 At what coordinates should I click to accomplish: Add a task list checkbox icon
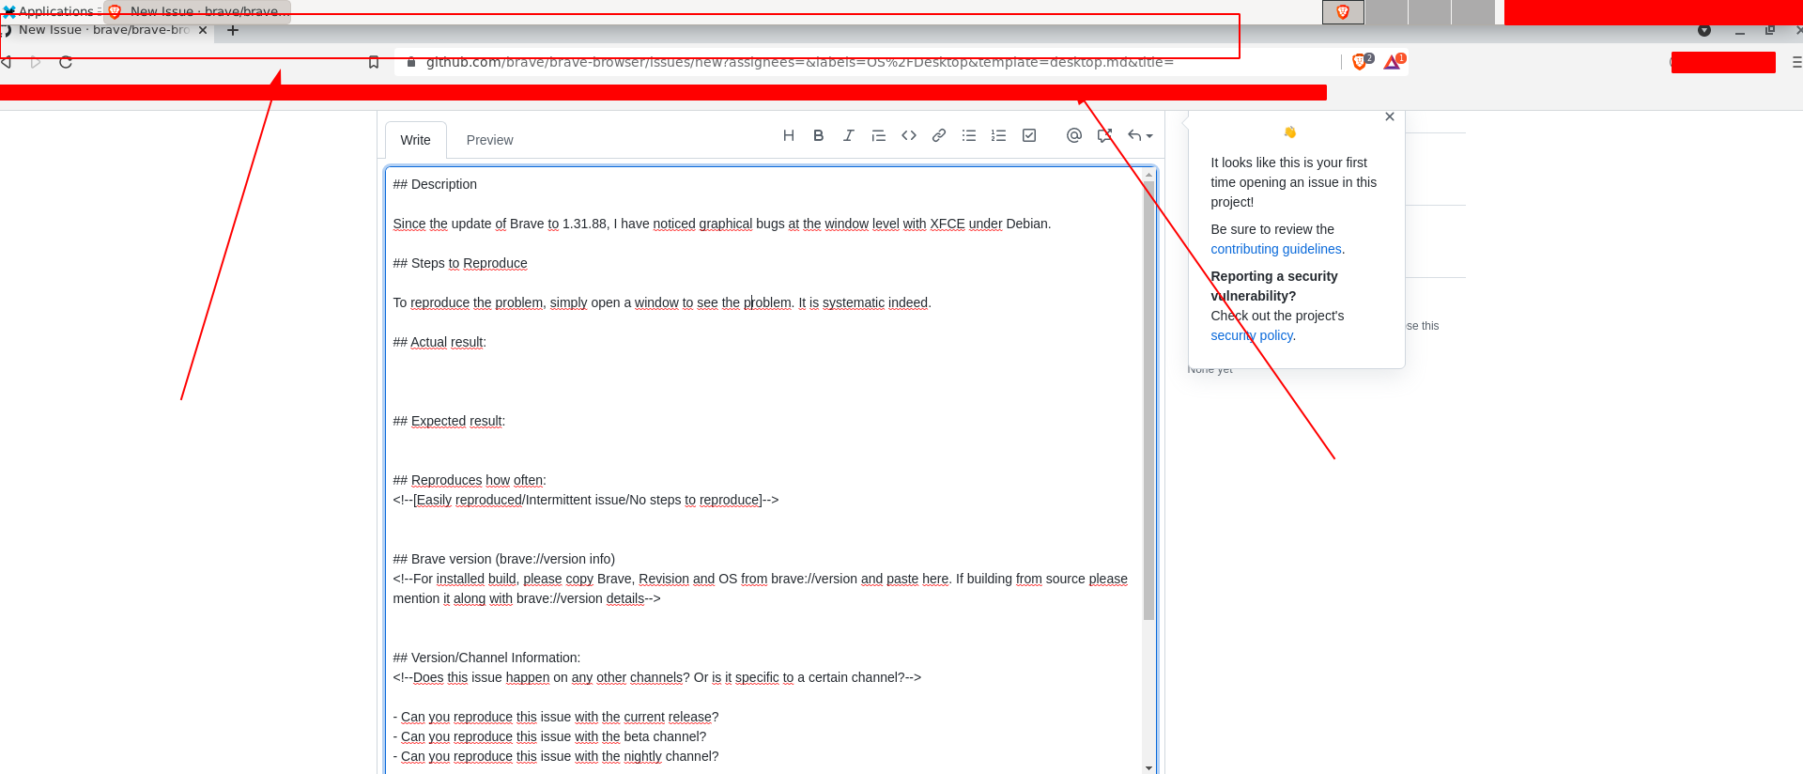click(1029, 135)
